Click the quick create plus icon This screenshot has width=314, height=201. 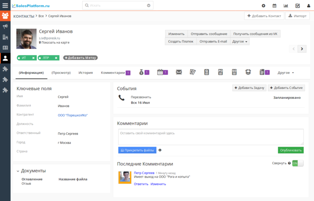pyautogui.click(x=264, y=5)
